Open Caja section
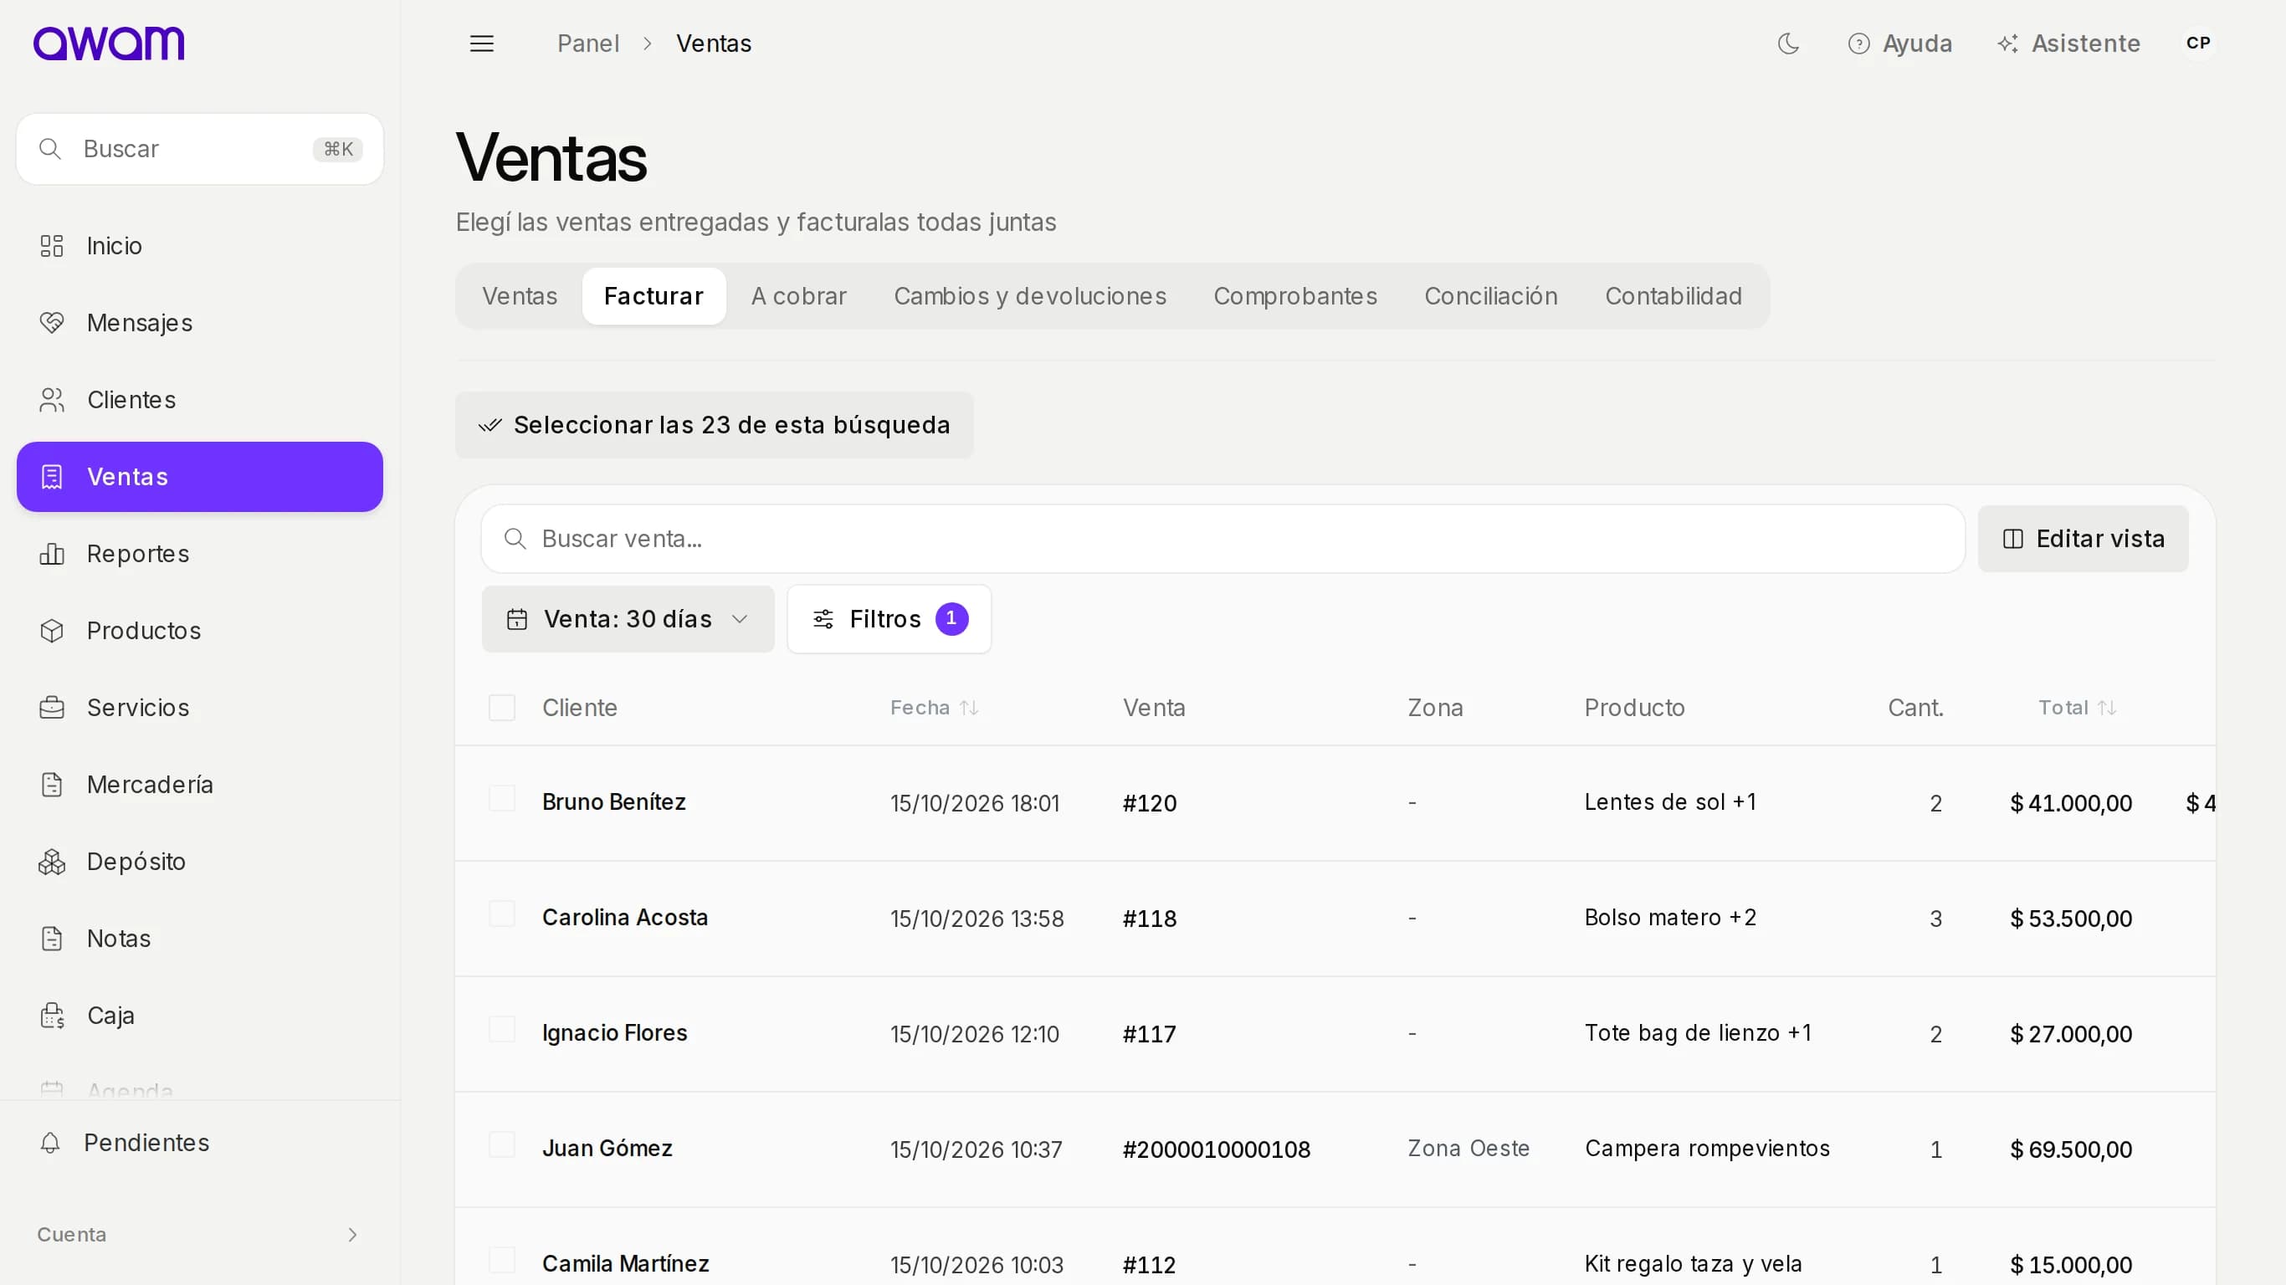 click(200, 1016)
